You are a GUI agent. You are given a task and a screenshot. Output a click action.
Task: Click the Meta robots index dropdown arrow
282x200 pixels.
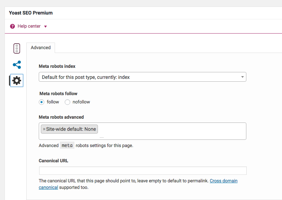[x=242, y=77]
